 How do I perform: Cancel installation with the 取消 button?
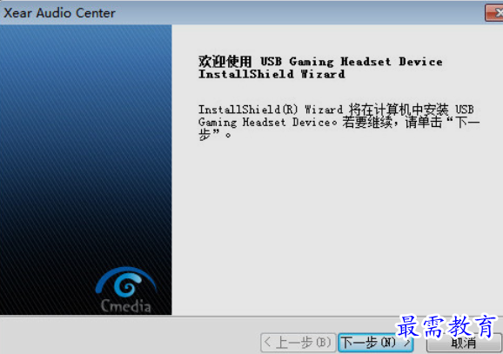(464, 343)
